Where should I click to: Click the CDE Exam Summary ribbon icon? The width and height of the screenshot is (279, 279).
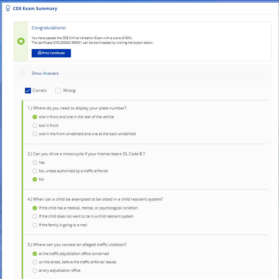(8, 9)
